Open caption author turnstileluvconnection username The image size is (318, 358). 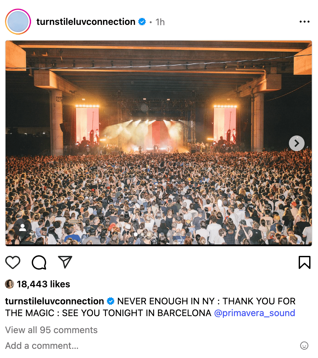pyautogui.click(x=55, y=301)
